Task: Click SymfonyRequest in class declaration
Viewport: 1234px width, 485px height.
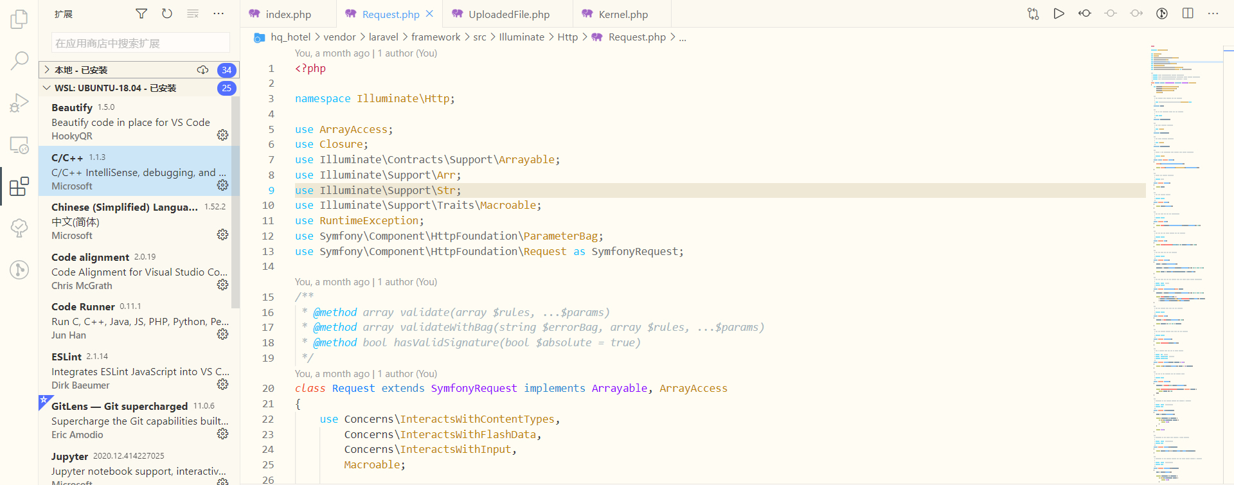Action: tap(474, 389)
